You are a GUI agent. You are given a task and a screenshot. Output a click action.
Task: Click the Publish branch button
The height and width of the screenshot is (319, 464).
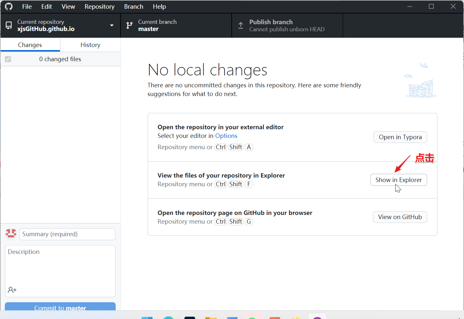(287, 25)
